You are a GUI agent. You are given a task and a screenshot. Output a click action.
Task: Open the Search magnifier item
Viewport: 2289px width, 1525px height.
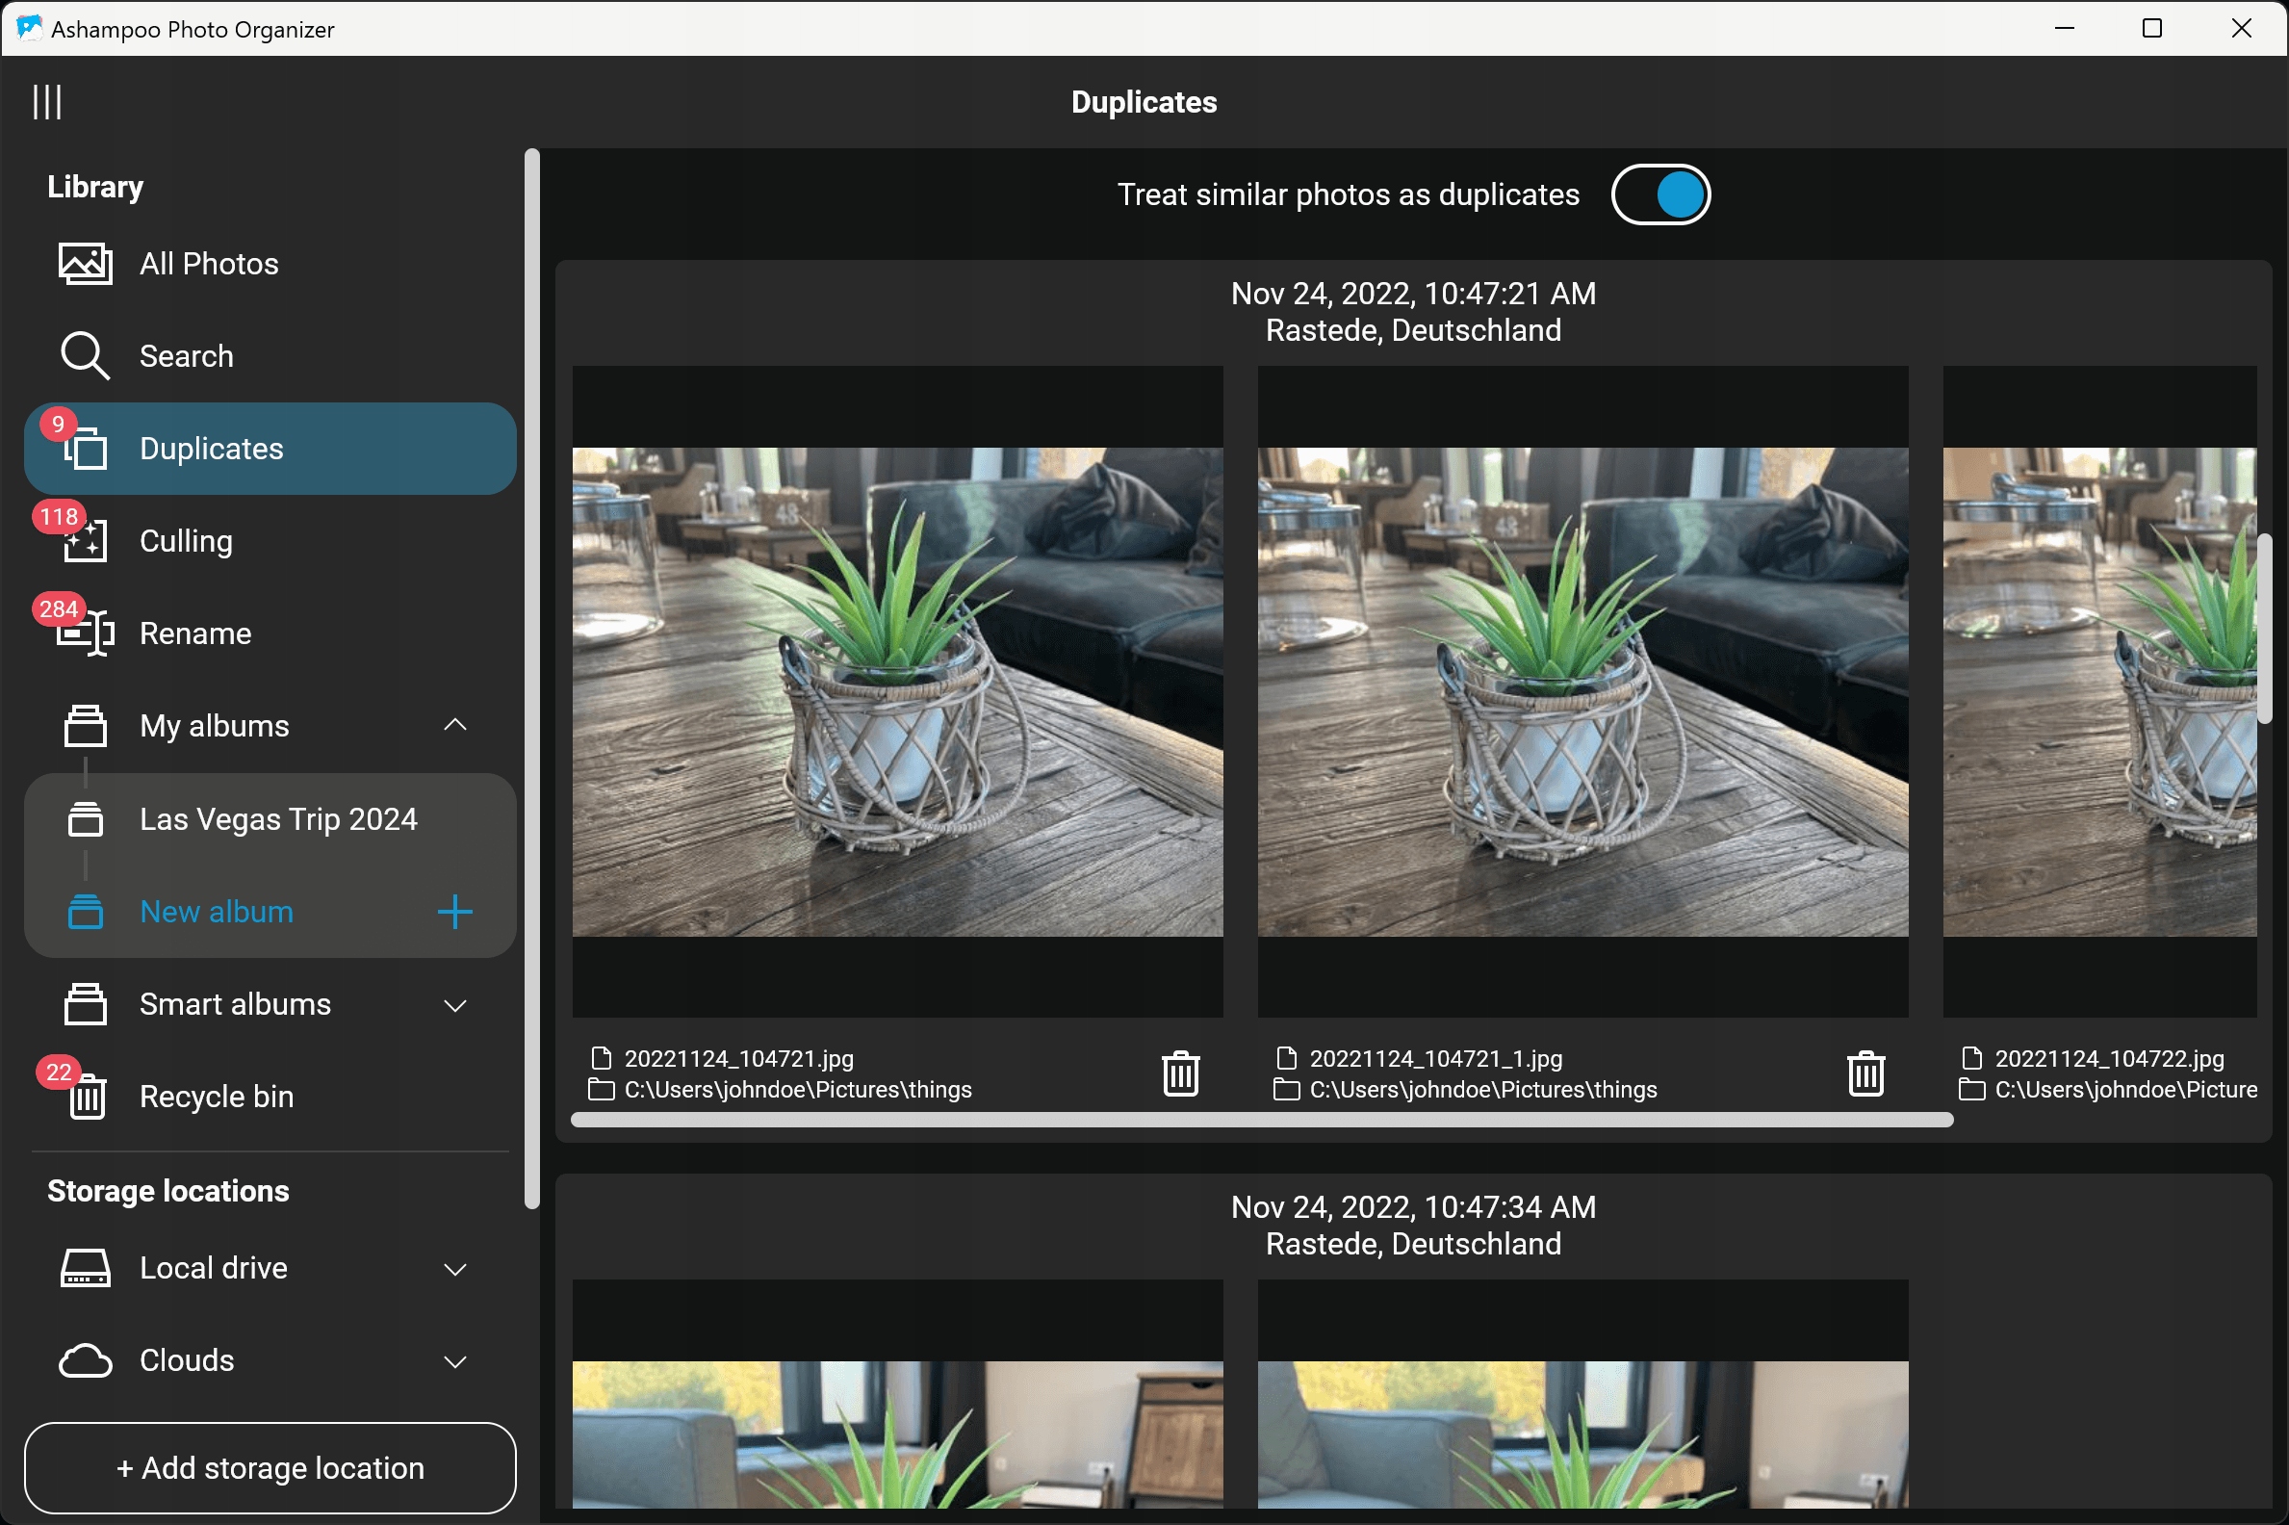pyautogui.click(x=185, y=356)
